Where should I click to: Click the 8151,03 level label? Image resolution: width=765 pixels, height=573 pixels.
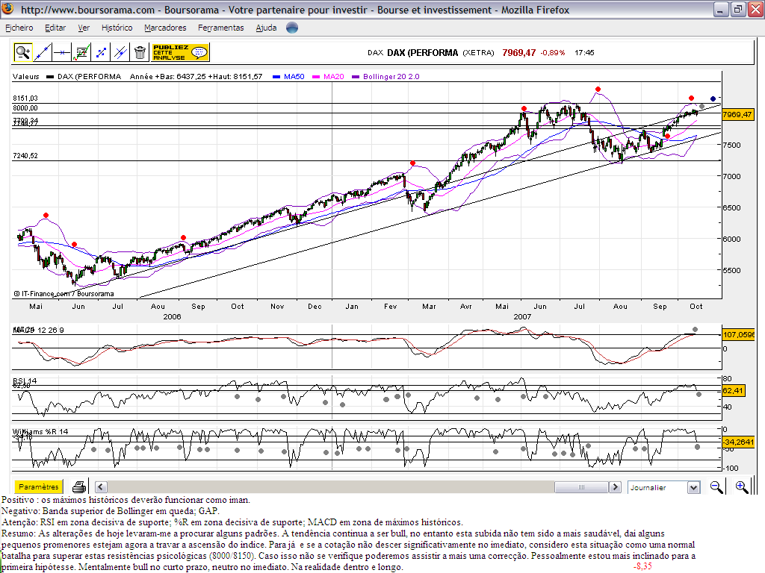click(25, 98)
